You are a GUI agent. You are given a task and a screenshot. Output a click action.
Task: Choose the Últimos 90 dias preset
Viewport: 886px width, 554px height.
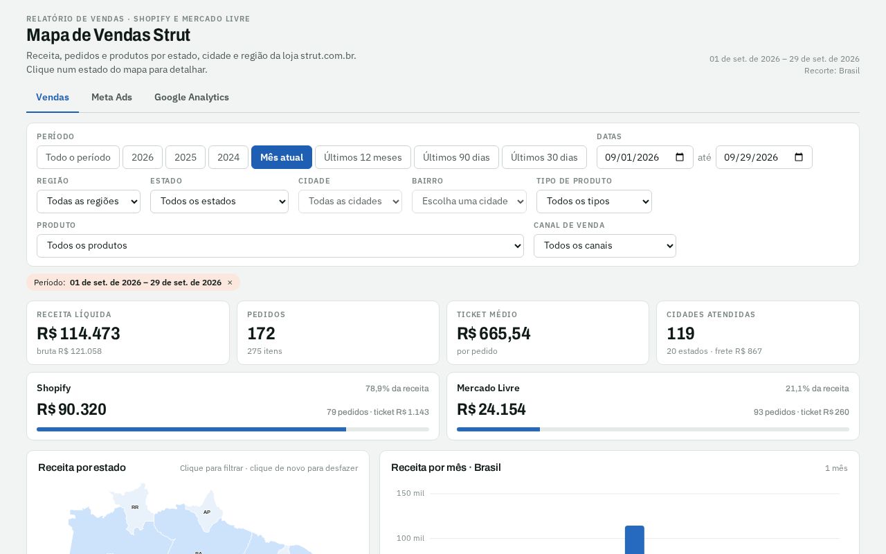(x=456, y=157)
